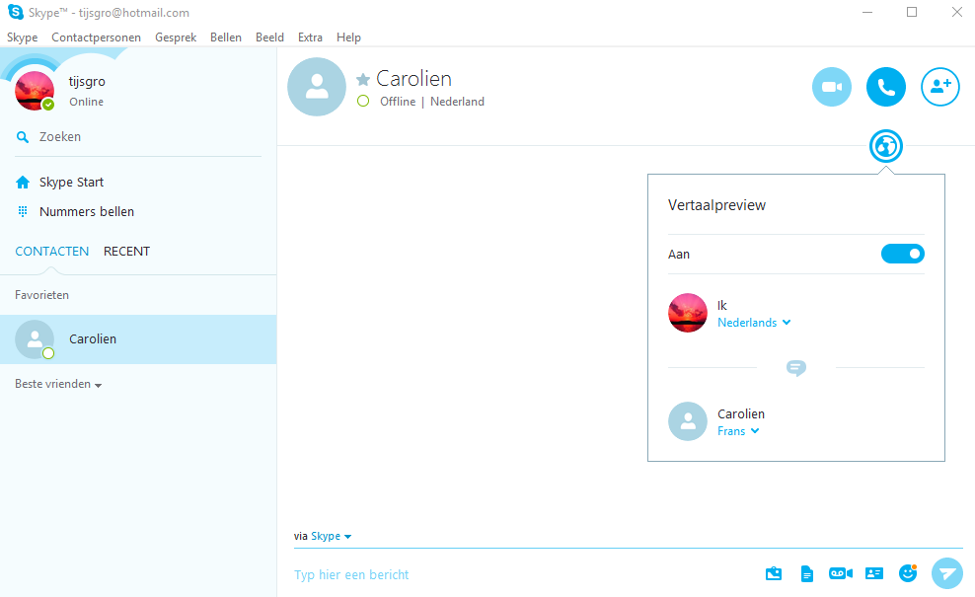Start a voice call with Carolien
This screenshot has width=975, height=597.
(x=885, y=87)
